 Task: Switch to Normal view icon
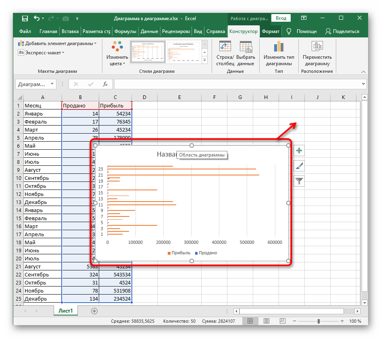[250, 321]
